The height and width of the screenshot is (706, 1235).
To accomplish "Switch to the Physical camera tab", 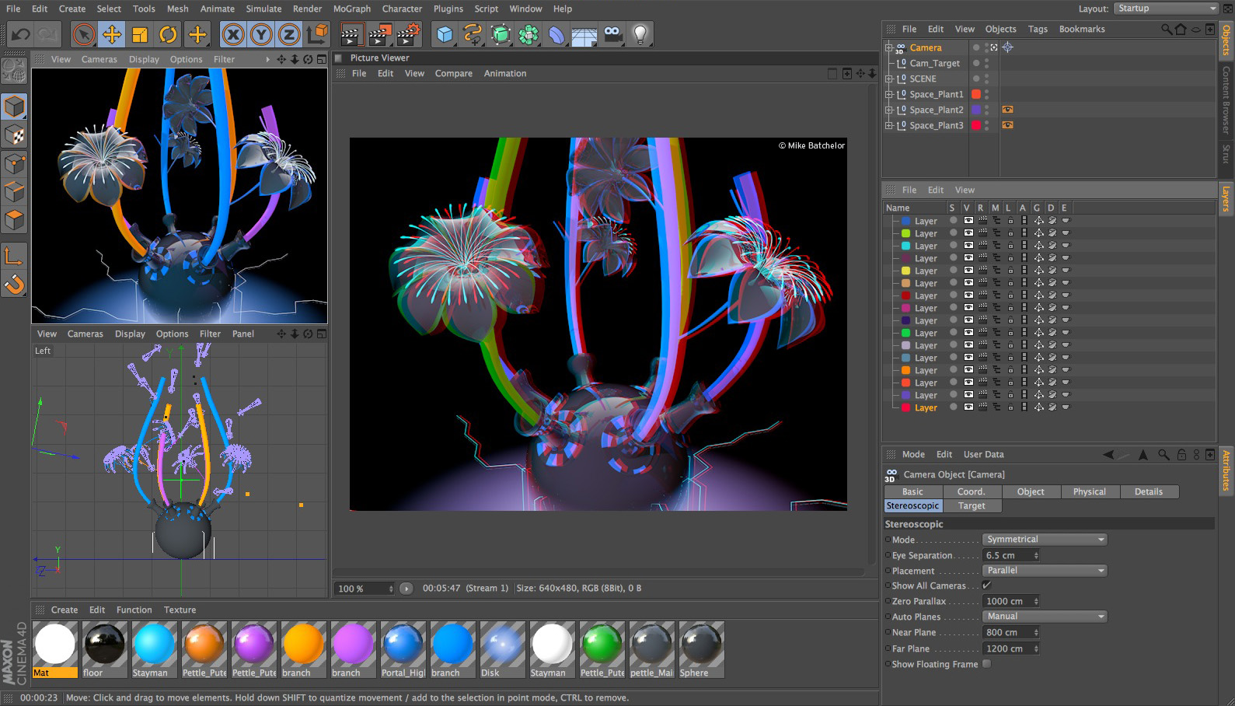I will [x=1089, y=491].
